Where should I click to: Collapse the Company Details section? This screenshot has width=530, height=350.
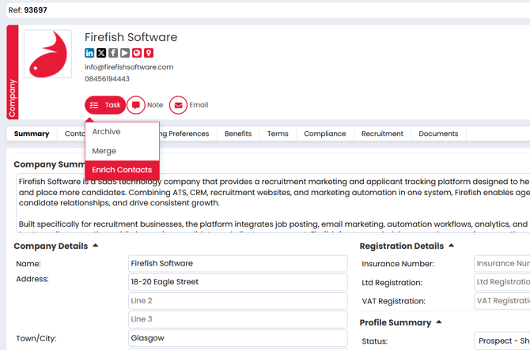click(96, 246)
